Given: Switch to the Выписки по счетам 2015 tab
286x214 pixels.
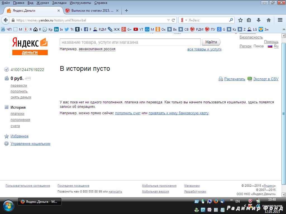Looking at the screenshot, I should (x=92, y=11).
